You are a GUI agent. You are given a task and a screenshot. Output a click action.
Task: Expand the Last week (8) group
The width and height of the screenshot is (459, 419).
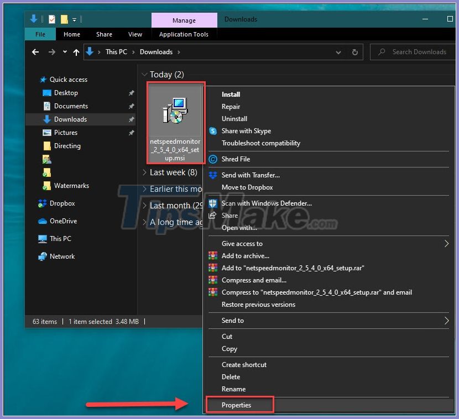tap(144, 172)
